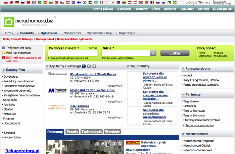Show article slide 1
Screen dimensions: 235x154
click(97, 144)
